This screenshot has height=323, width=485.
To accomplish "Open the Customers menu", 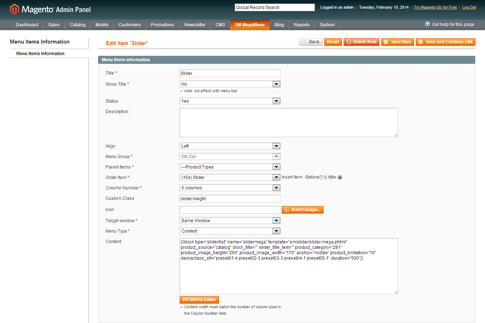I will pyautogui.click(x=130, y=25).
